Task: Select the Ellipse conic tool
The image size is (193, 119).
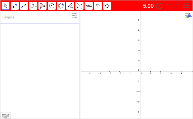Action: (x=61, y=6)
